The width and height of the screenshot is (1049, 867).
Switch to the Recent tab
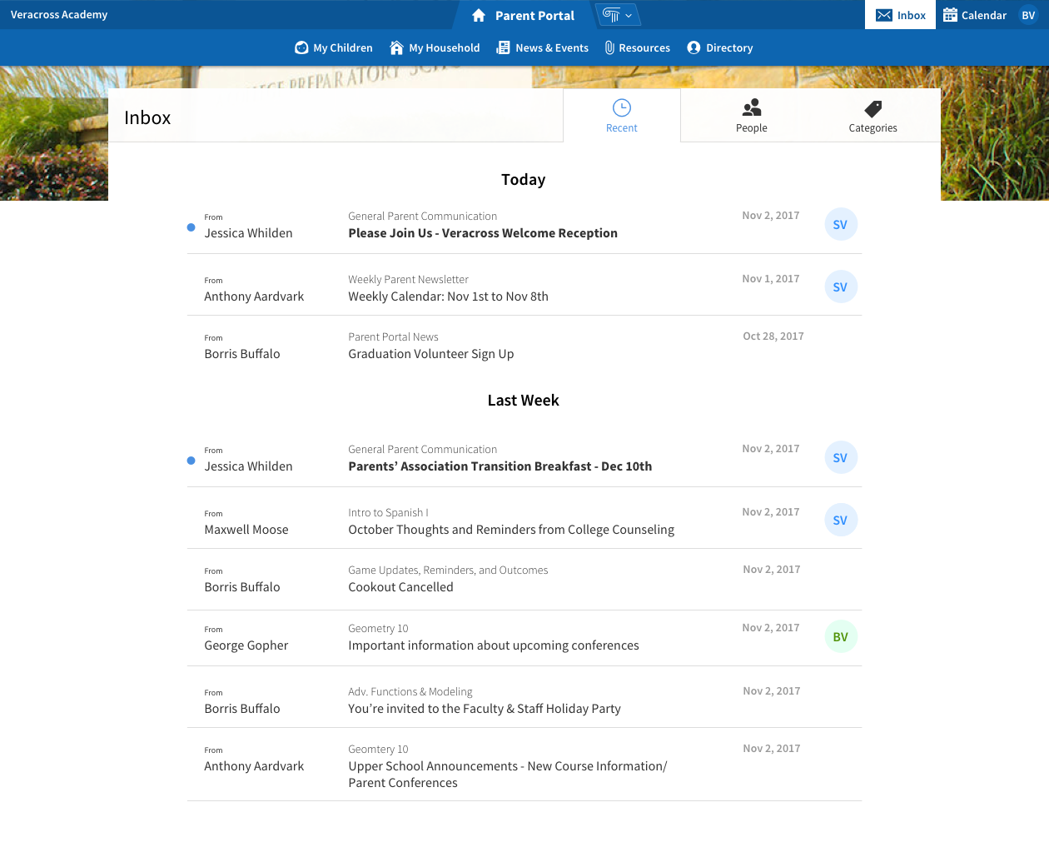621,115
